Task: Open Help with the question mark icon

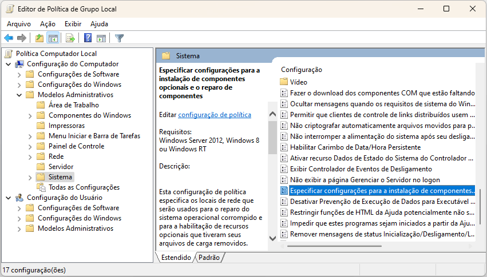Action: [88, 38]
